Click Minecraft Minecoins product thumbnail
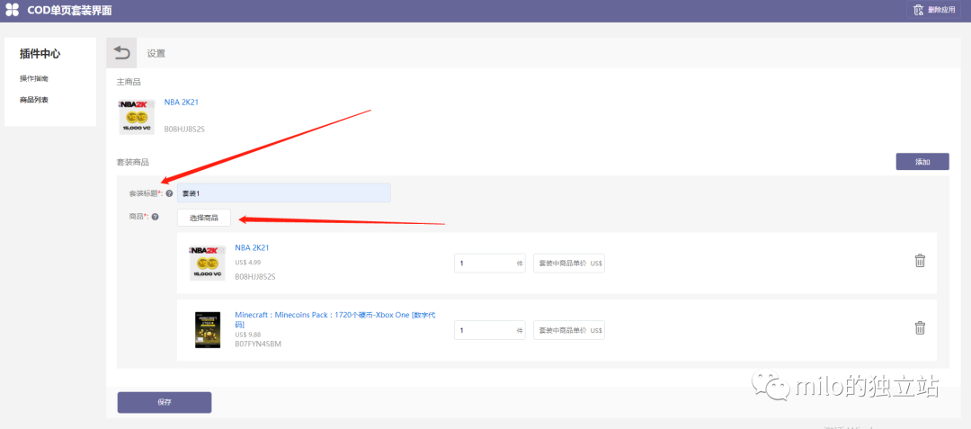The width and height of the screenshot is (971, 429). click(x=208, y=330)
